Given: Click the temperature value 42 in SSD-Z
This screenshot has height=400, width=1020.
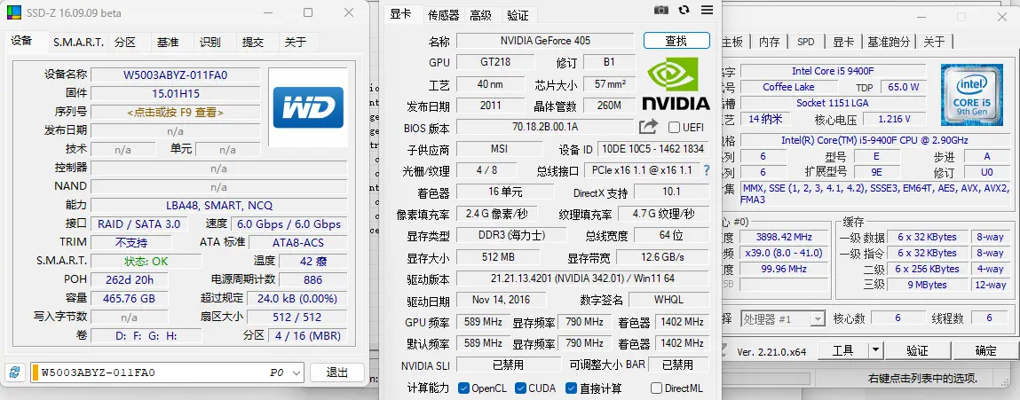Looking at the screenshot, I should coord(312,262).
